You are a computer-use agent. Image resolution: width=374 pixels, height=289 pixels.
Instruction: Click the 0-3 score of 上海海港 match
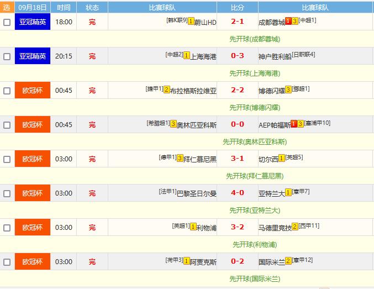pyautogui.click(x=238, y=56)
